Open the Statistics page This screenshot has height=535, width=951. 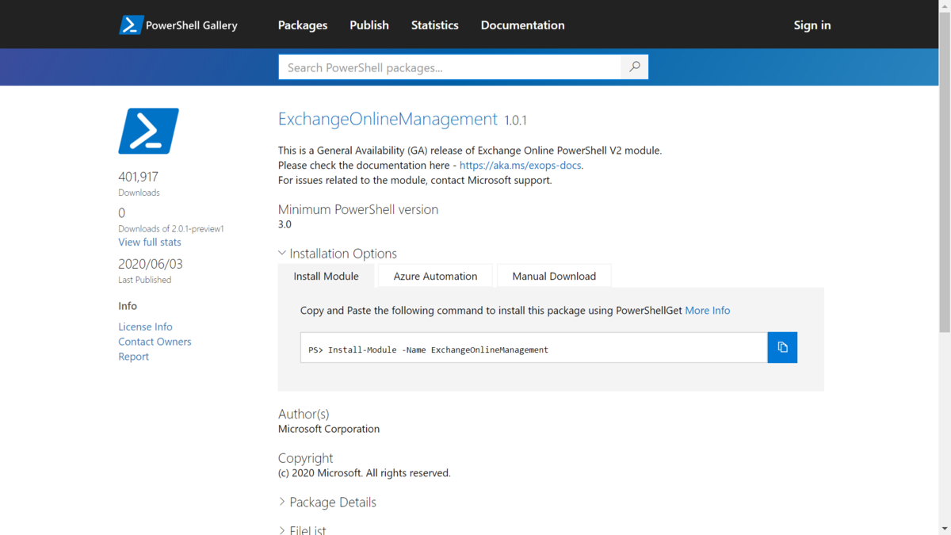pos(434,25)
